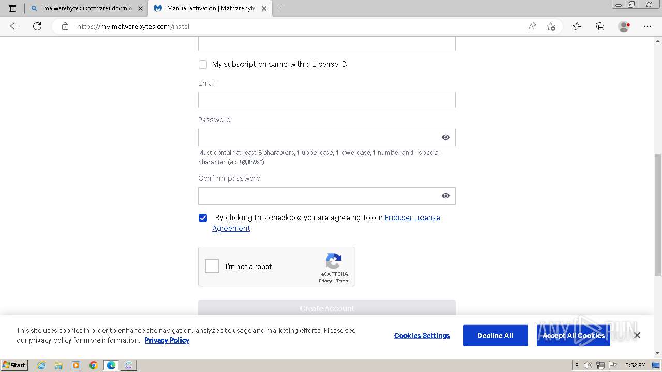Open Favorites list
The height and width of the screenshot is (372, 662).
[x=577, y=26]
